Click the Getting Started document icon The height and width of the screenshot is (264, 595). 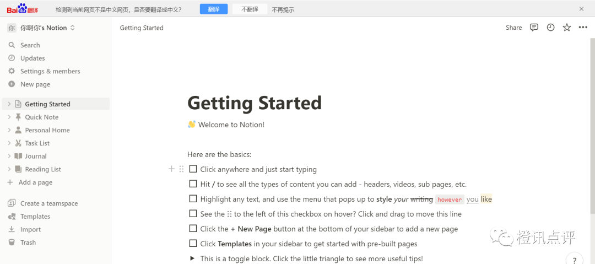18,104
